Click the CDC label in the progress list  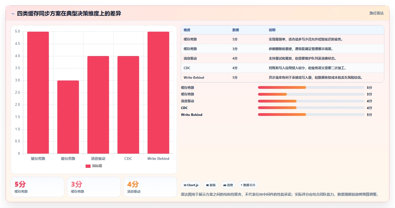[x=184, y=108]
